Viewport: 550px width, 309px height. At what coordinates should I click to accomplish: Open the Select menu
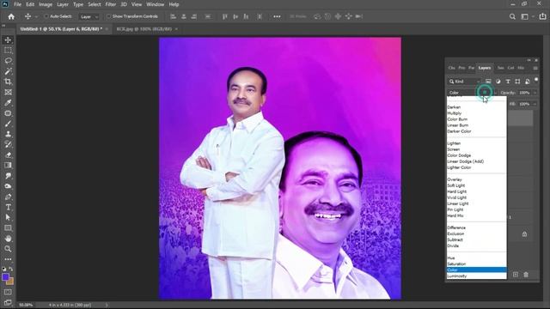pyautogui.click(x=94, y=4)
